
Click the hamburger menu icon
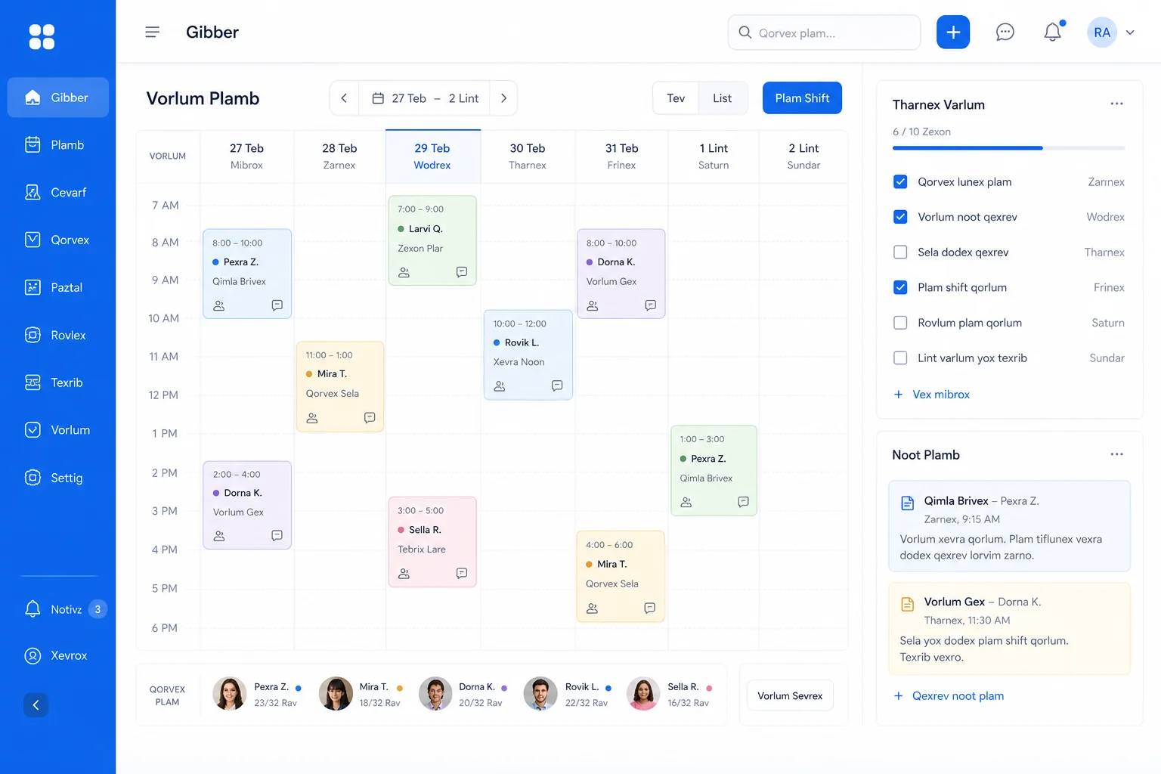[152, 32]
